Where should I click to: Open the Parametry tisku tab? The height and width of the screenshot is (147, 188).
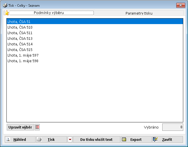click(139, 13)
